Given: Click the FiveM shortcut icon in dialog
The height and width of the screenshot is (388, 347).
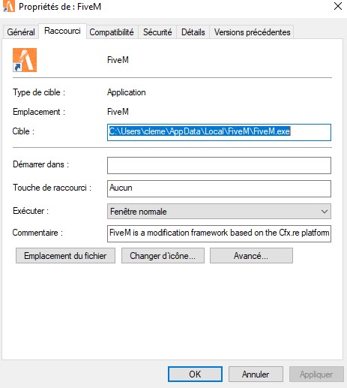Looking at the screenshot, I should (25, 60).
